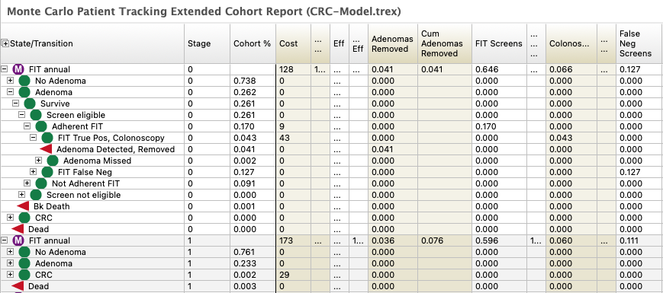Image resolution: width=663 pixels, height=293 pixels.
Task: Click green state circle for Survive
Action: [x=30, y=104]
